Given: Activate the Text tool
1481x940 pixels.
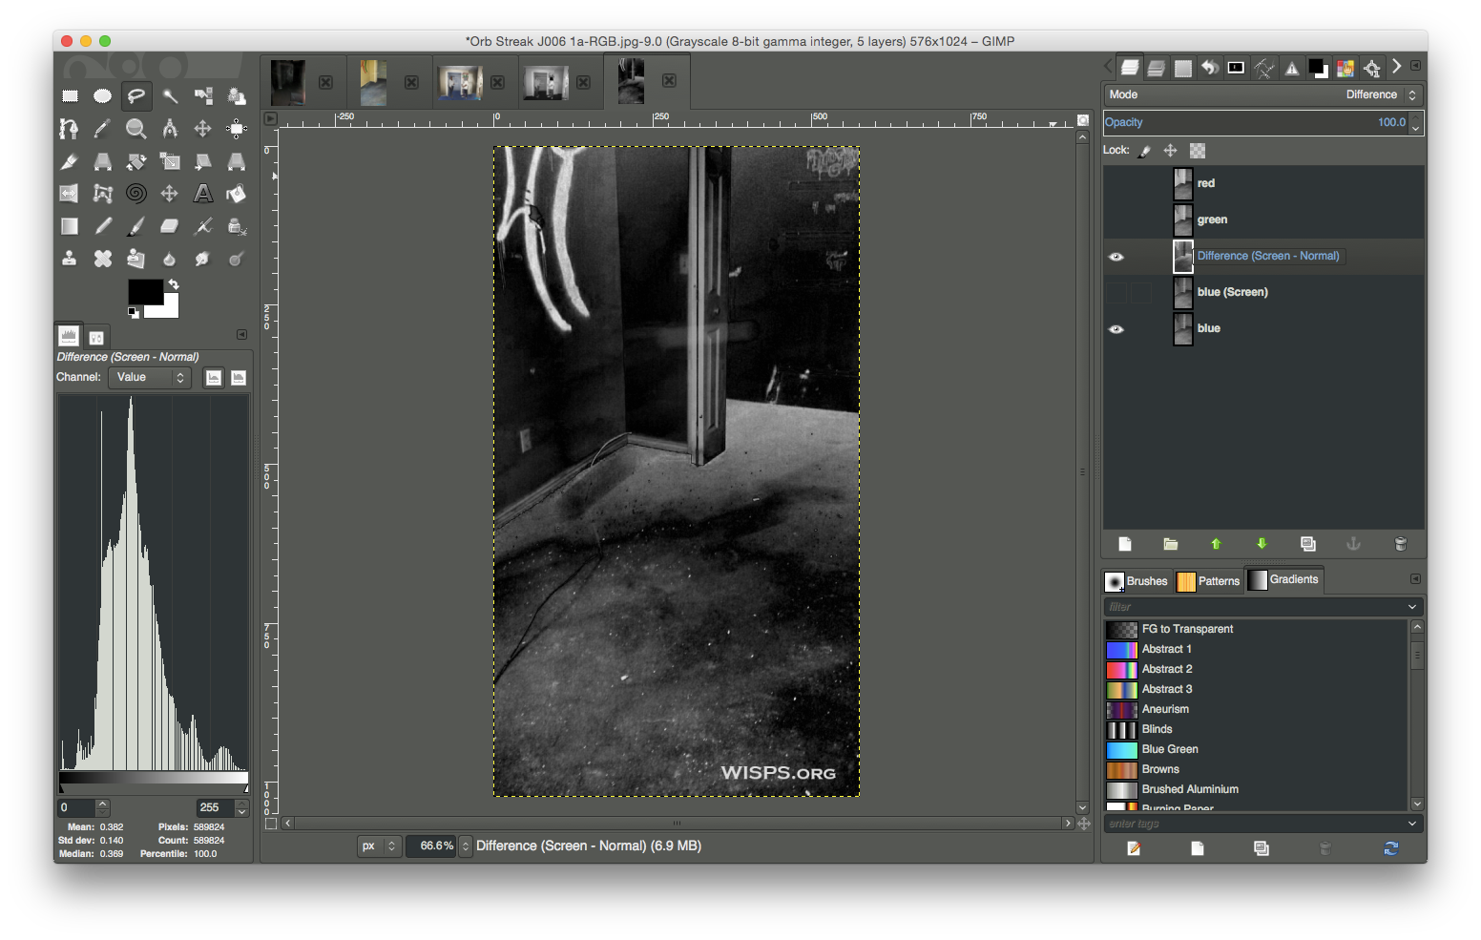Looking at the screenshot, I should [x=203, y=194].
